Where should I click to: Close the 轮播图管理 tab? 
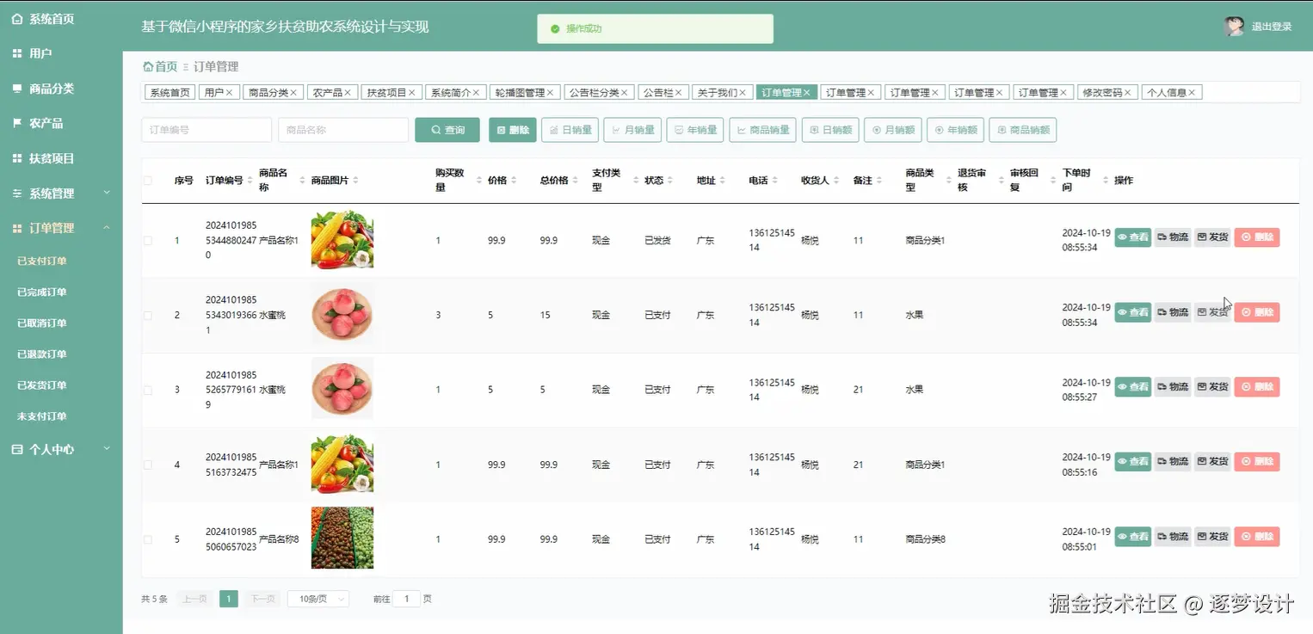(551, 92)
